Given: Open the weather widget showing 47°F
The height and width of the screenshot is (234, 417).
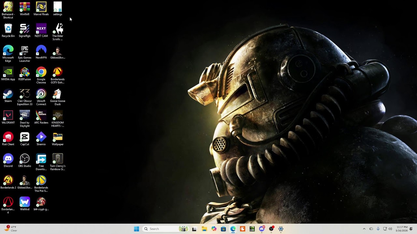Looking at the screenshot, I should tap(10, 229).
